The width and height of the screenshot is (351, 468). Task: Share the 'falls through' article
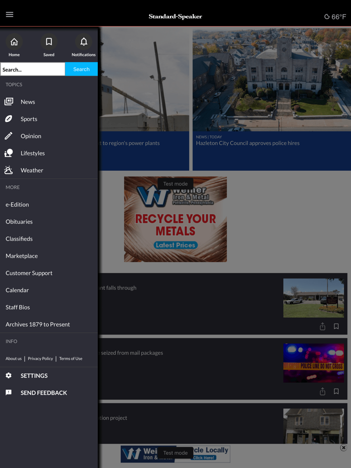pyautogui.click(x=322, y=326)
